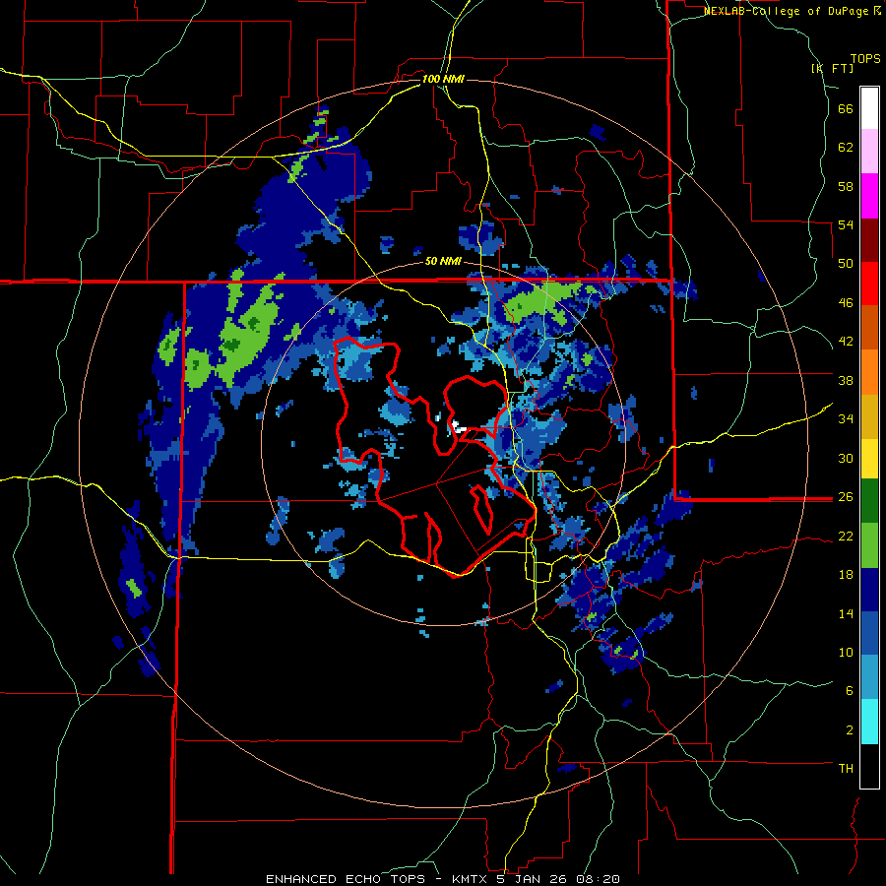Screen dimensions: 886x886
Task: Click the "KMTX" radar site identifier
Action: 469,879
